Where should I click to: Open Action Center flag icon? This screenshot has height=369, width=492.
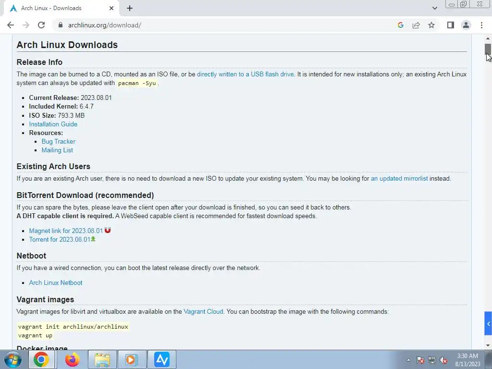(x=420, y=360)
